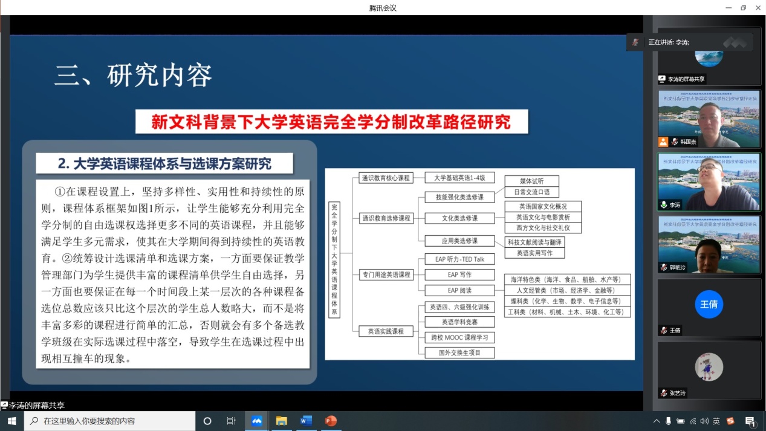Select 王倩's blue avatar tile
This screenshot has width=766, height=431.
709,304
